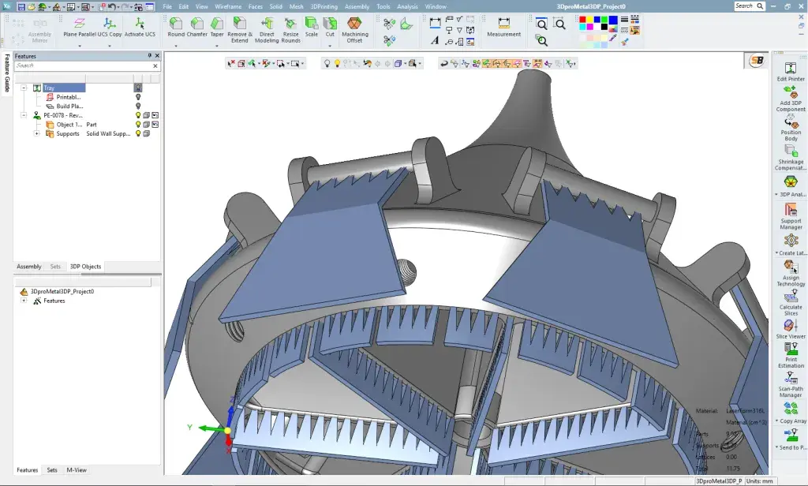Toggle PE-0078 visibility lightbulb

pyautogui.click(x=138, y=114)
